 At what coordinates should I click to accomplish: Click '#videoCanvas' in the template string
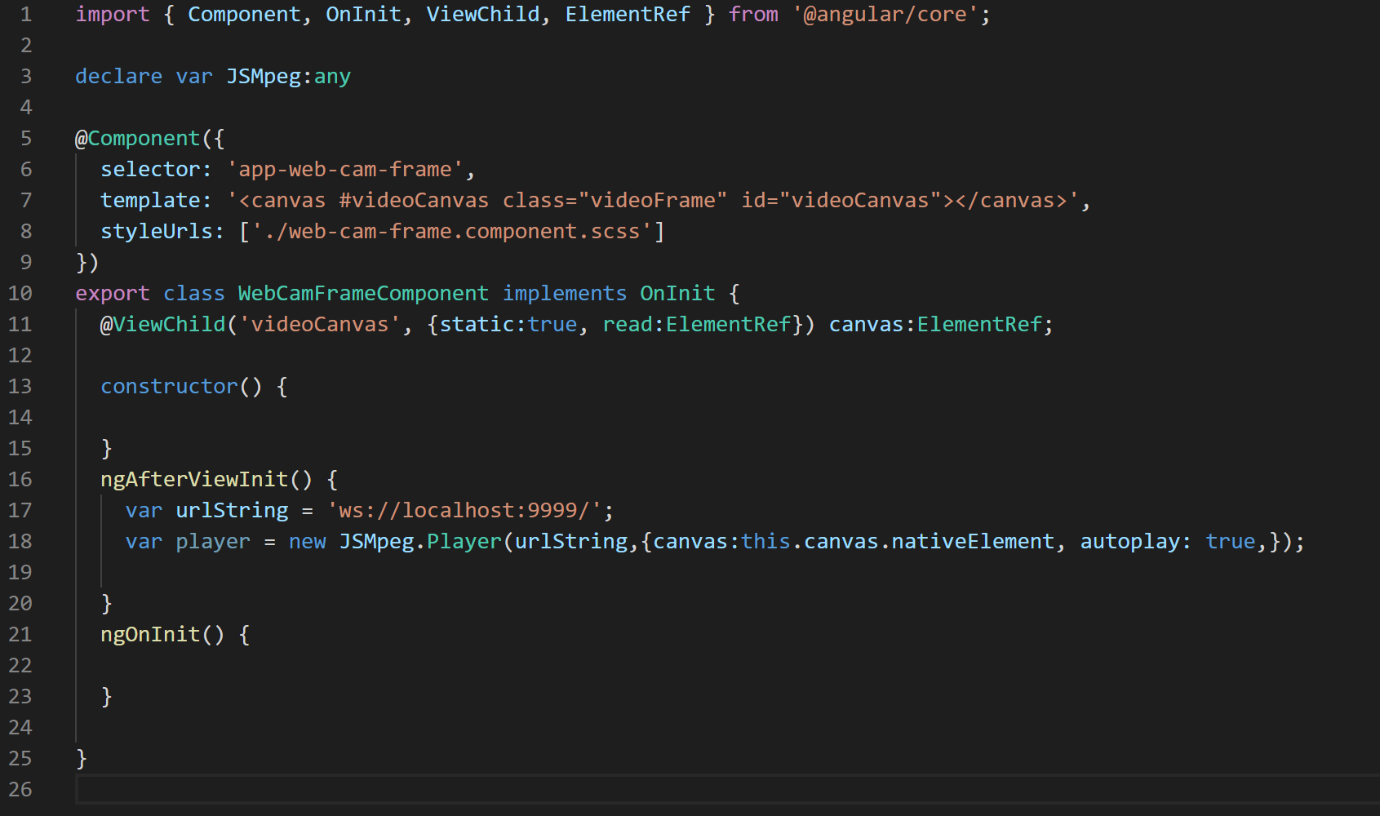tap(415, 201)
